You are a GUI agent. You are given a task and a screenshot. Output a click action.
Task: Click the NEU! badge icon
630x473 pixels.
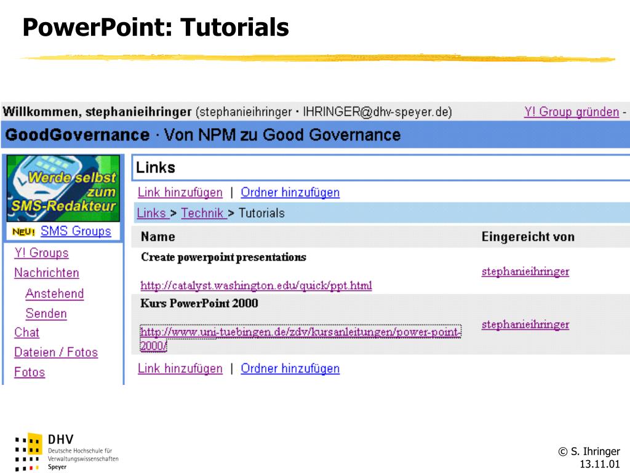pyautogui.click(x=24, y=232)
